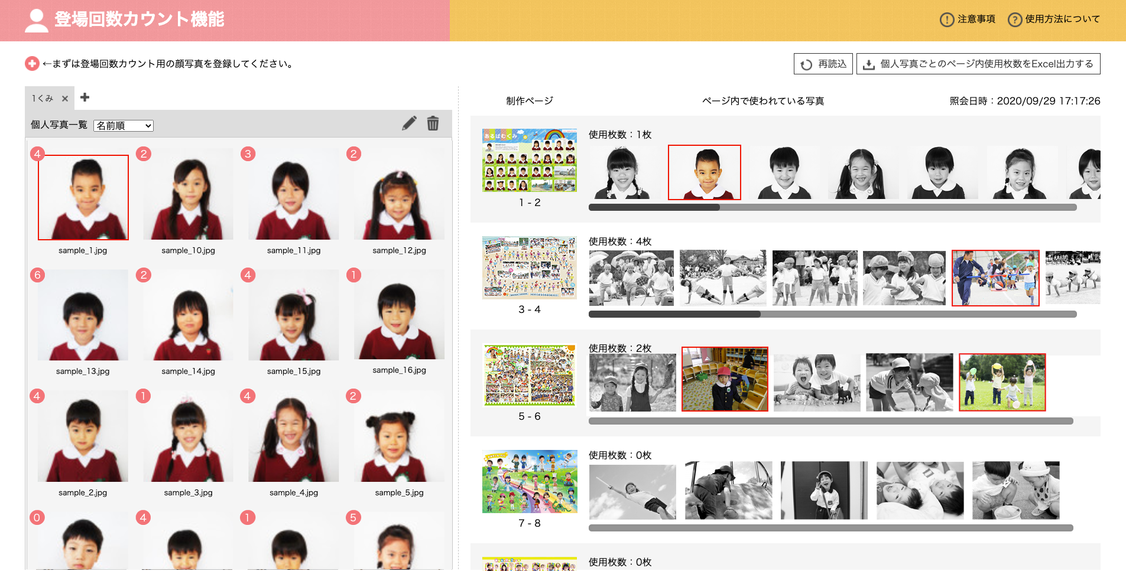This screenshot has width=1126, height=571.
Task: Click the person icon in the pink header
Action: point(37,19)
